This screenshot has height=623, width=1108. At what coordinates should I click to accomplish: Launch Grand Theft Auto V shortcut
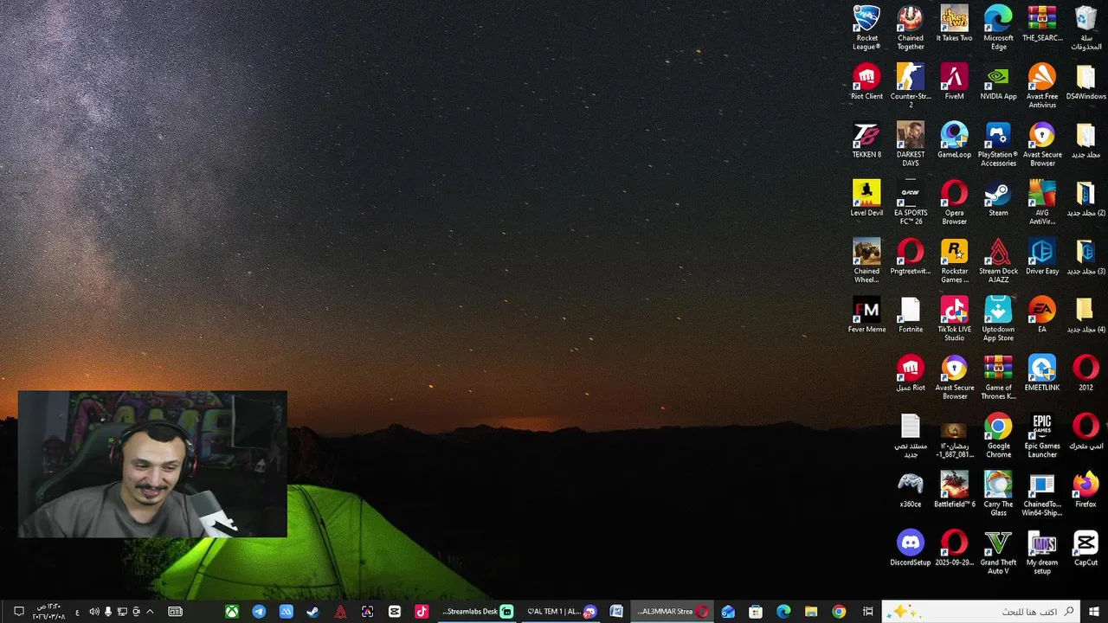[998, 551]
